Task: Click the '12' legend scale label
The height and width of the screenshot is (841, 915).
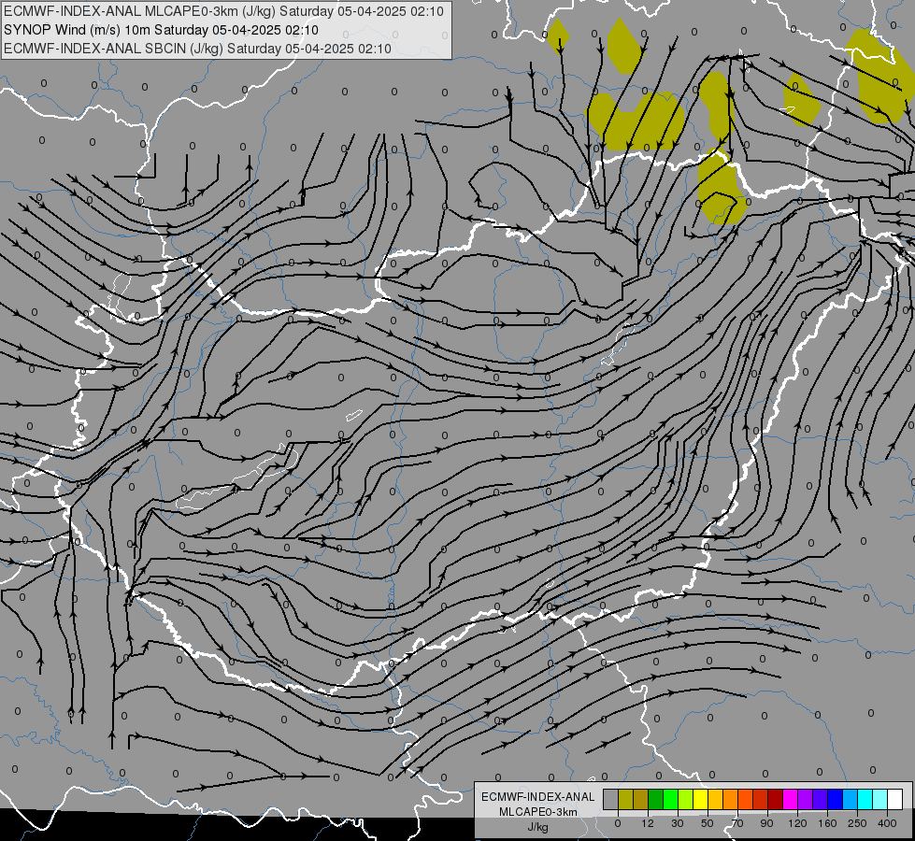Action: (x=648, y=823)
